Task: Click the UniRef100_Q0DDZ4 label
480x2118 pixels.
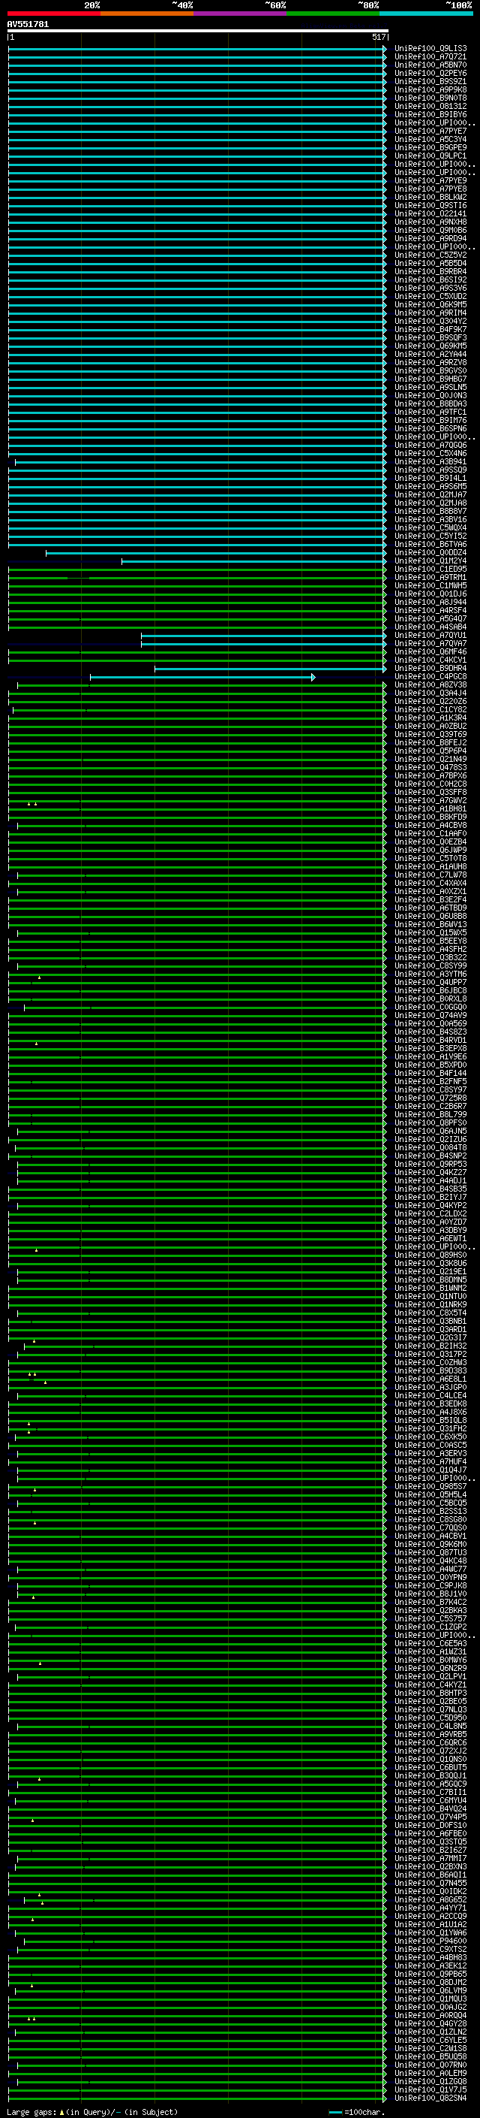Action: [x=430, y=552]
